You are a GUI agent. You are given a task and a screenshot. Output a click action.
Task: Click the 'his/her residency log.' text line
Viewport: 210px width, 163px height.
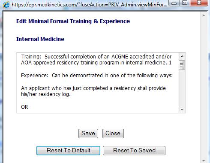tap(46, 94)
